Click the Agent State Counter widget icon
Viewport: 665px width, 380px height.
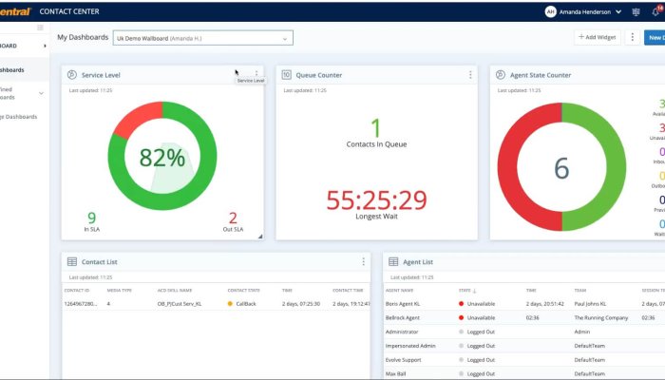501,75
